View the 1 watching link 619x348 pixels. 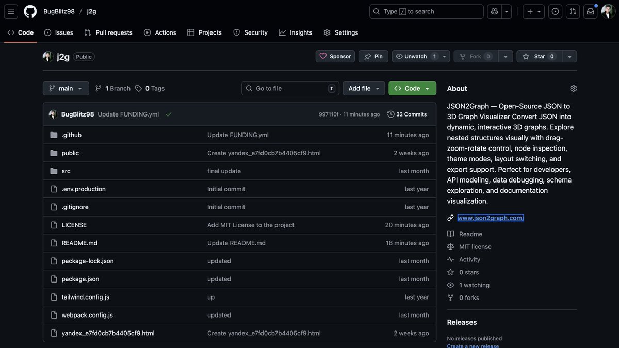[474, 285]
